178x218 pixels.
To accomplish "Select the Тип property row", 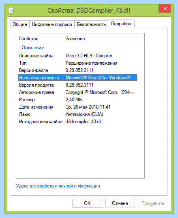I will pos(77,63).
